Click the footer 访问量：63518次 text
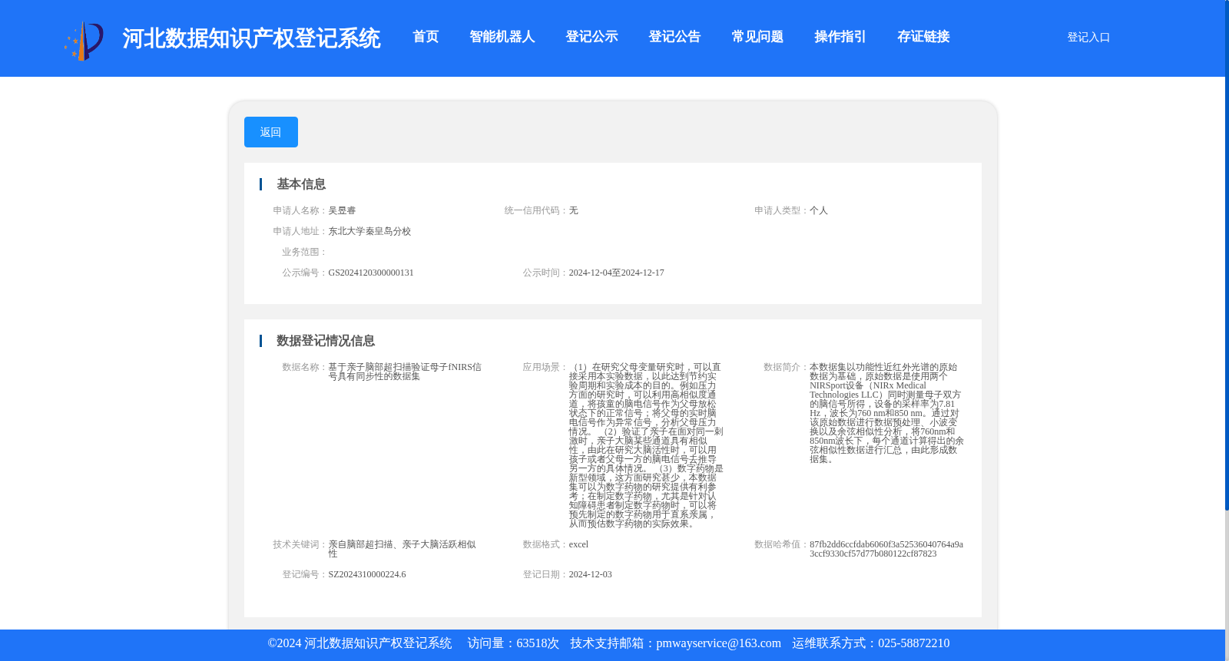This screenshot has width=1229, height=661. tap(513, 643)
